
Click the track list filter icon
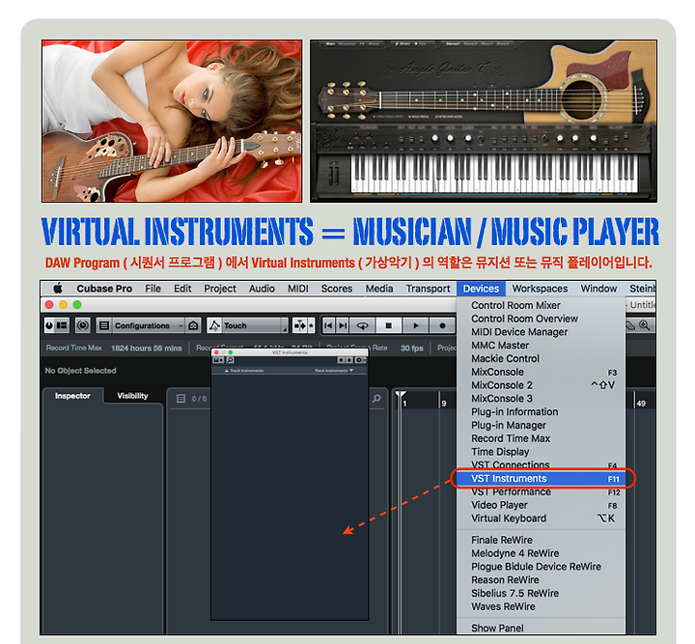(181, 399)
